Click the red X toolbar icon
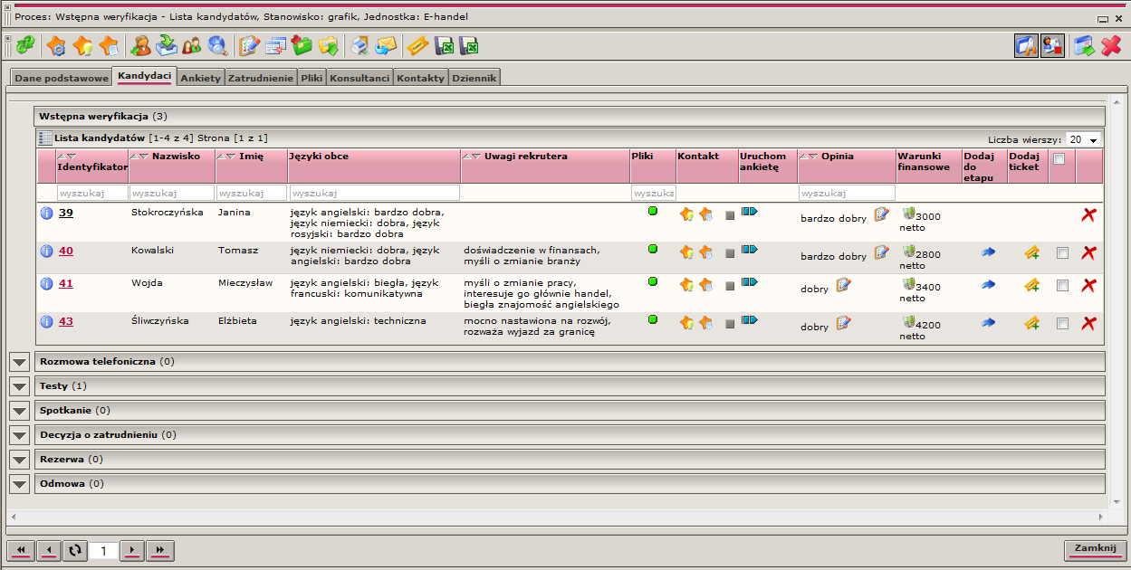The width and height of the screenshot is (1131, 570). tap(1110, 45)
